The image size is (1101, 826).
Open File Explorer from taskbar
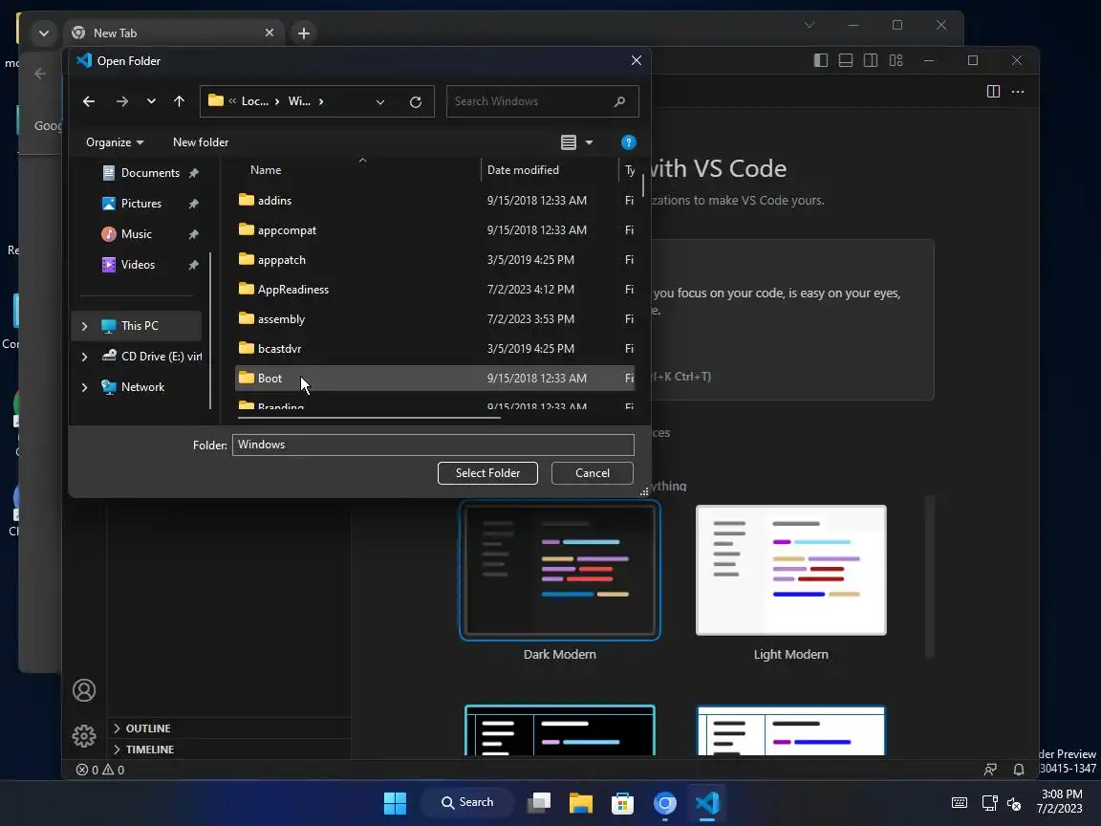(x=581, y=803)
